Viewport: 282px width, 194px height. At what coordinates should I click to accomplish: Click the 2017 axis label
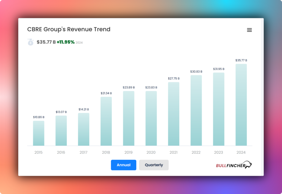click(x=83, y=152)
